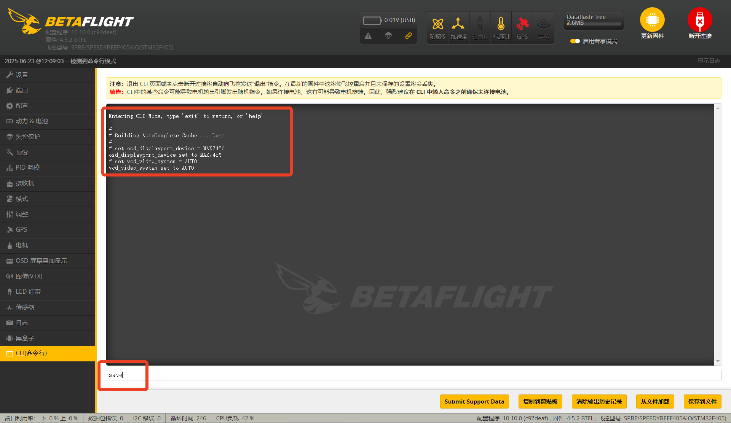The width and height of the screenshot is (731, 423).
Task: Open the 配置 tab gear icon
Action: pyautogui.click(x=10, y=106)
